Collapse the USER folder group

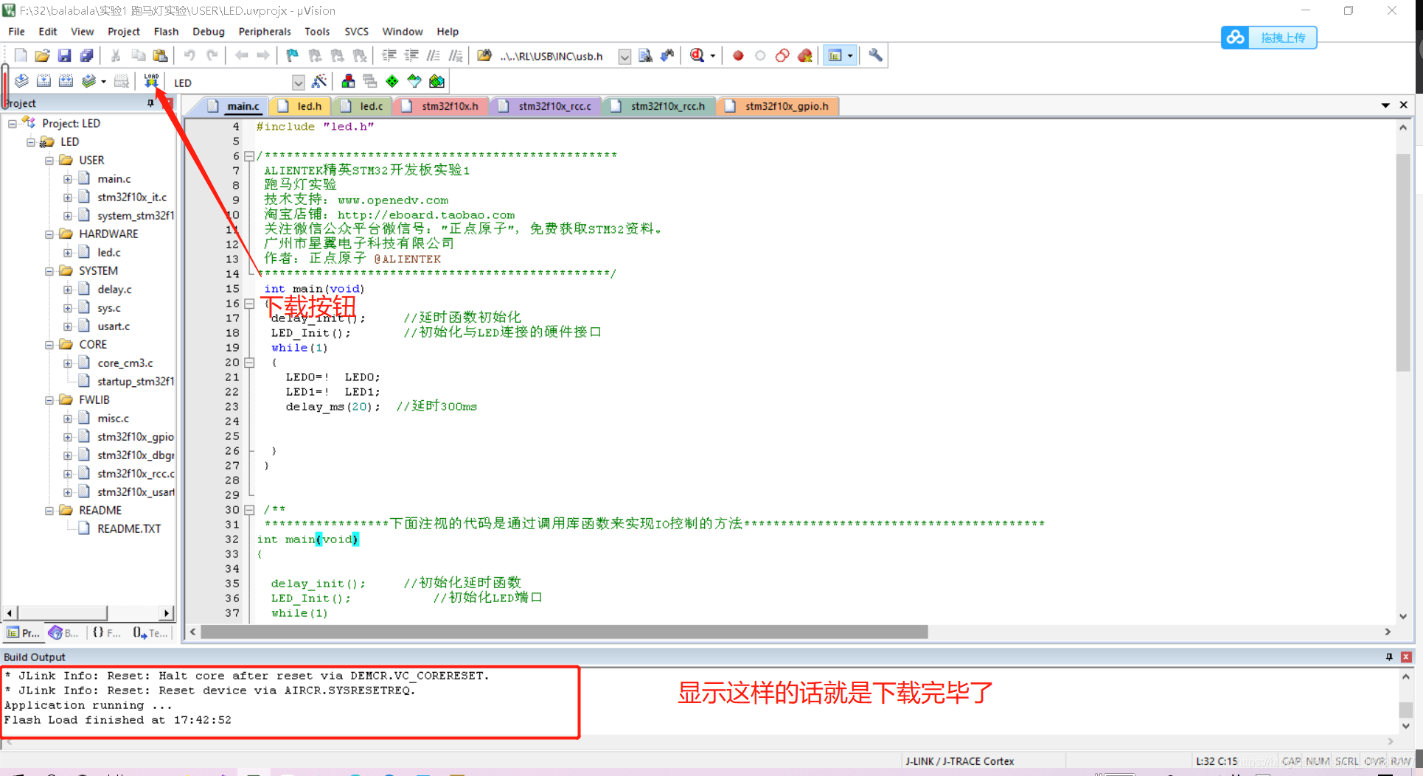49,161
